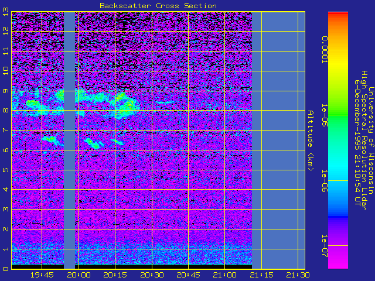Click the altitude label 2

[6, 229]
